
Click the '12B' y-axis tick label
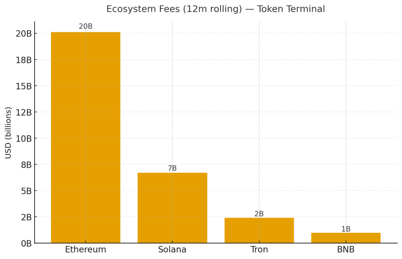point(23,112)
